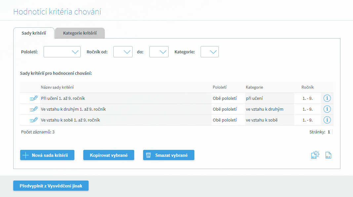Viewport: 353px width, 197px height.
Task: Click "Předvyplnit z Vysvědčení jinak" button
Action: point(51,186)
